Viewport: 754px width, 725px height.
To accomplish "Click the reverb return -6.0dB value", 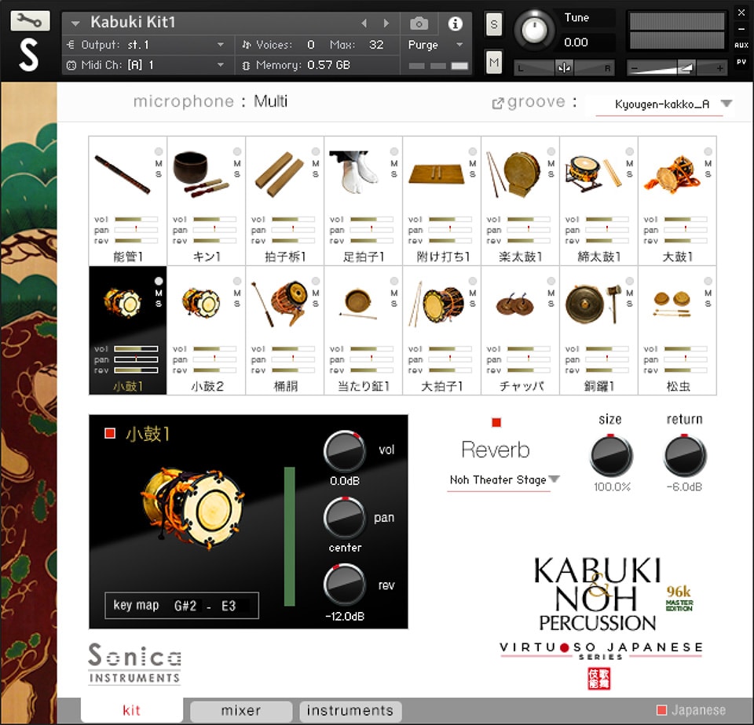I will click(x=684, y=486).
